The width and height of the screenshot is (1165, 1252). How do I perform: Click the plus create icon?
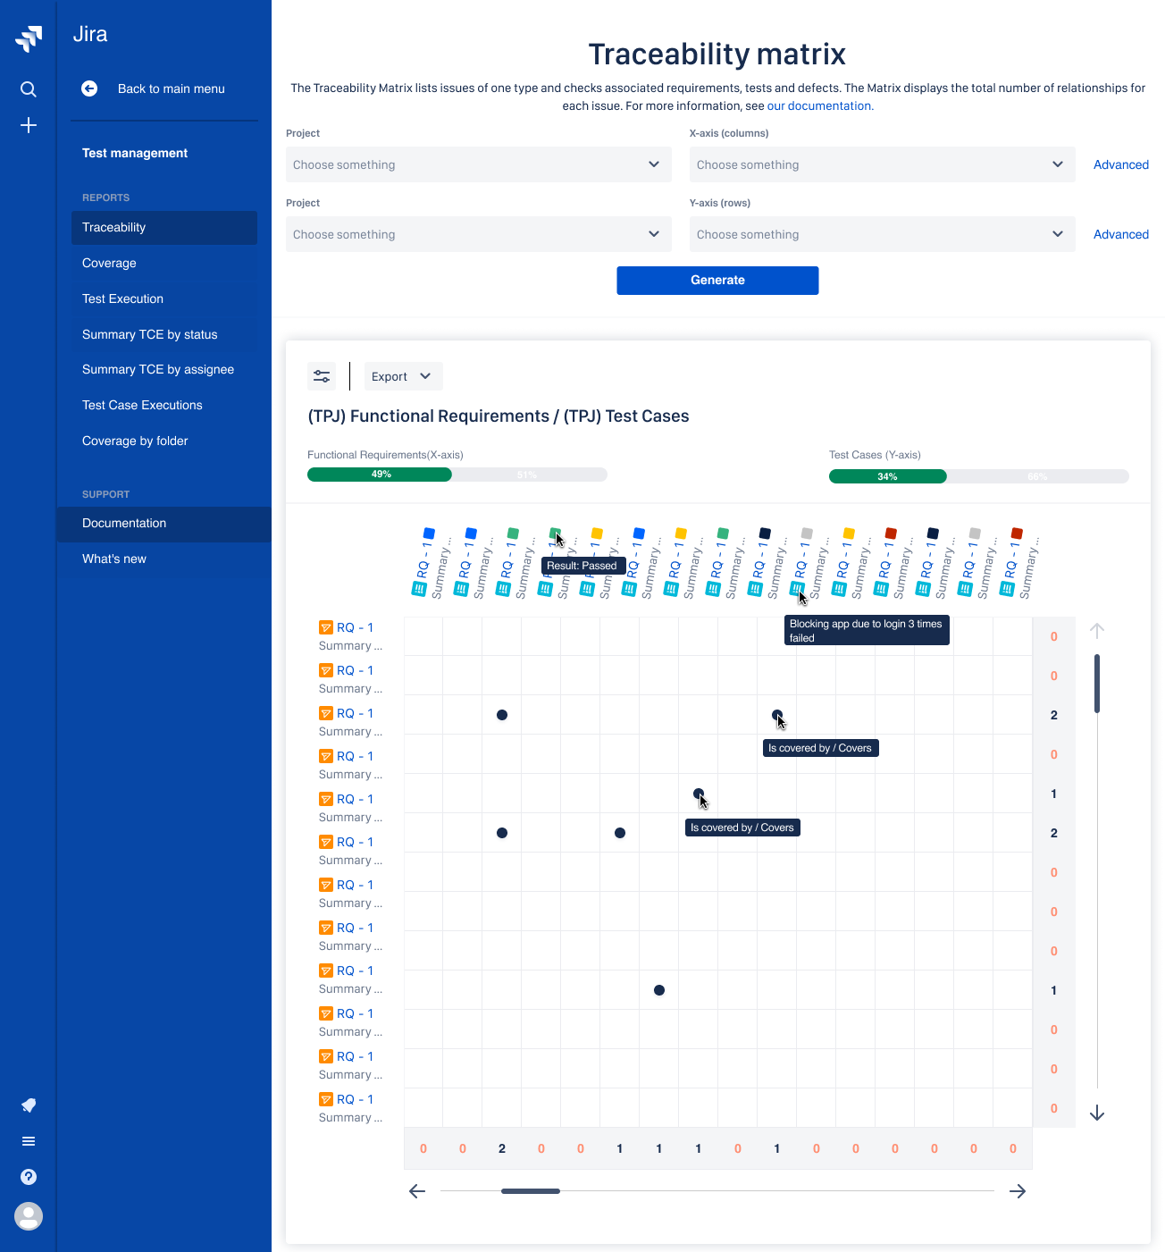[29, 125]
